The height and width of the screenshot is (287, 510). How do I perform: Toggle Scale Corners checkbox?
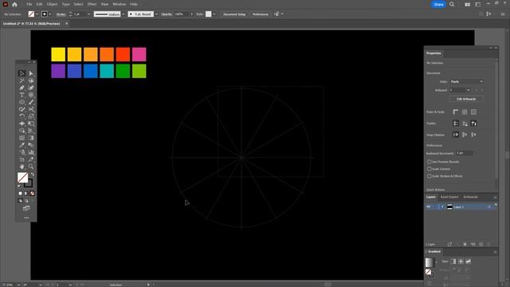[x=430, y=169]
